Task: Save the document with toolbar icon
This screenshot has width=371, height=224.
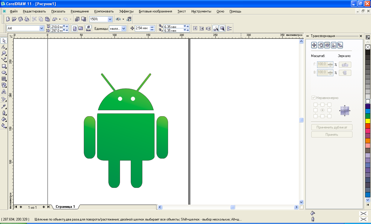Action: point(20,19)
